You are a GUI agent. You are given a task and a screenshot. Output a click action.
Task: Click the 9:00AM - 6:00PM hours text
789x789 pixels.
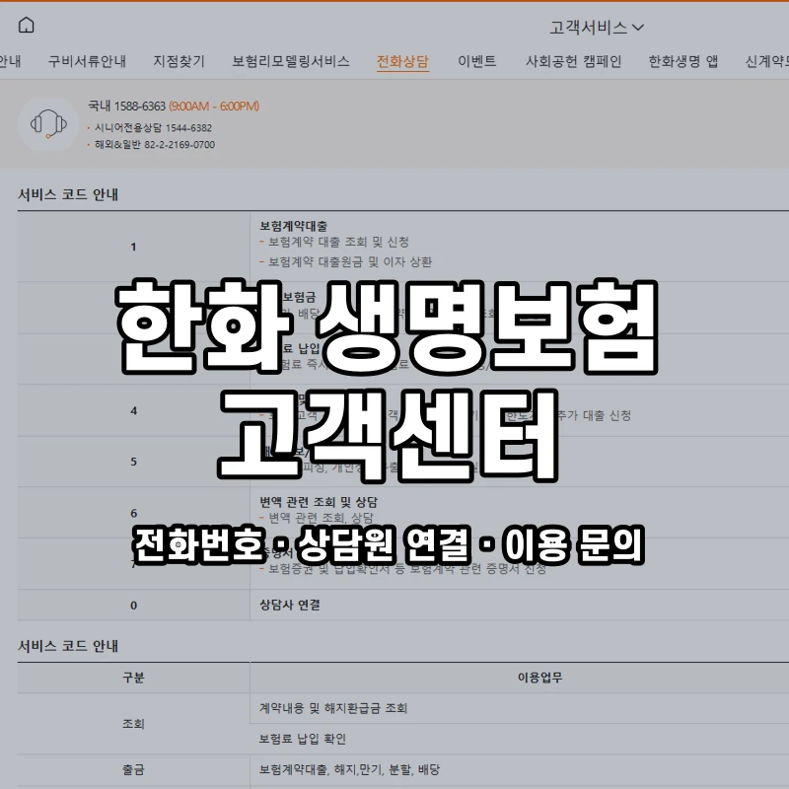[214, 107]
